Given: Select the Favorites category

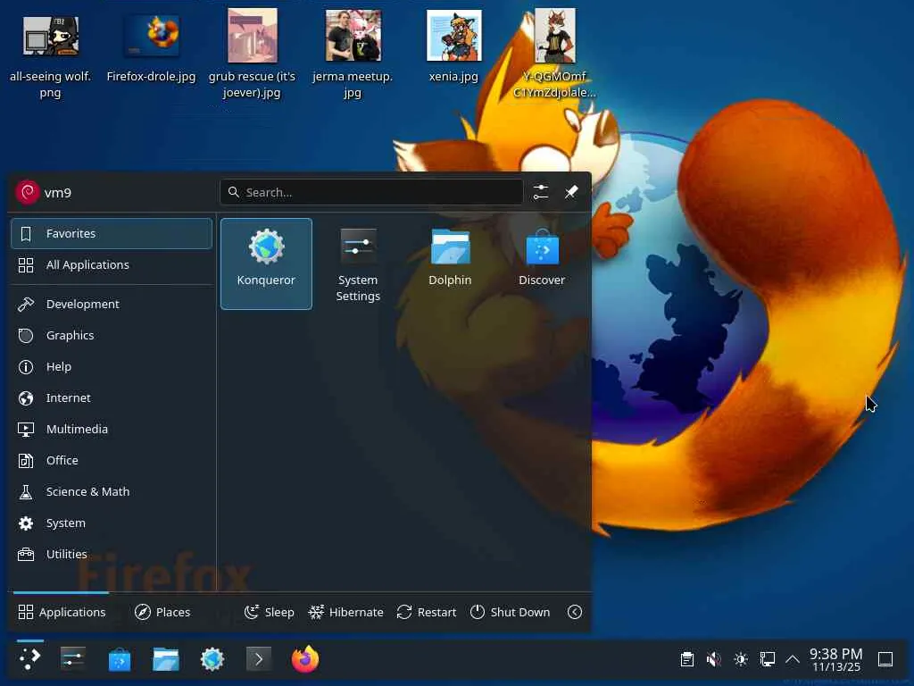Looking at the screenshot, I should tap(112, 233).
